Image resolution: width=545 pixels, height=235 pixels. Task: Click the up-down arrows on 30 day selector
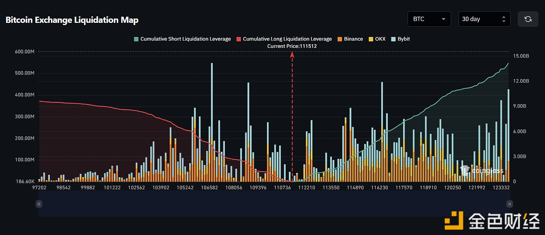click(x=504, y=19)
